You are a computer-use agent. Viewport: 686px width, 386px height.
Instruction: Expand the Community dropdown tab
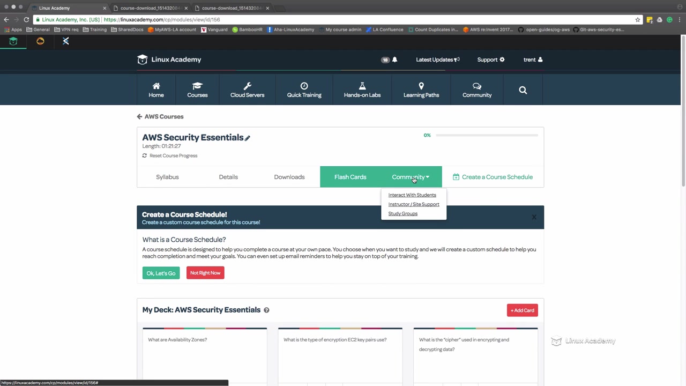pyautogui.click(x=411, y=177)
